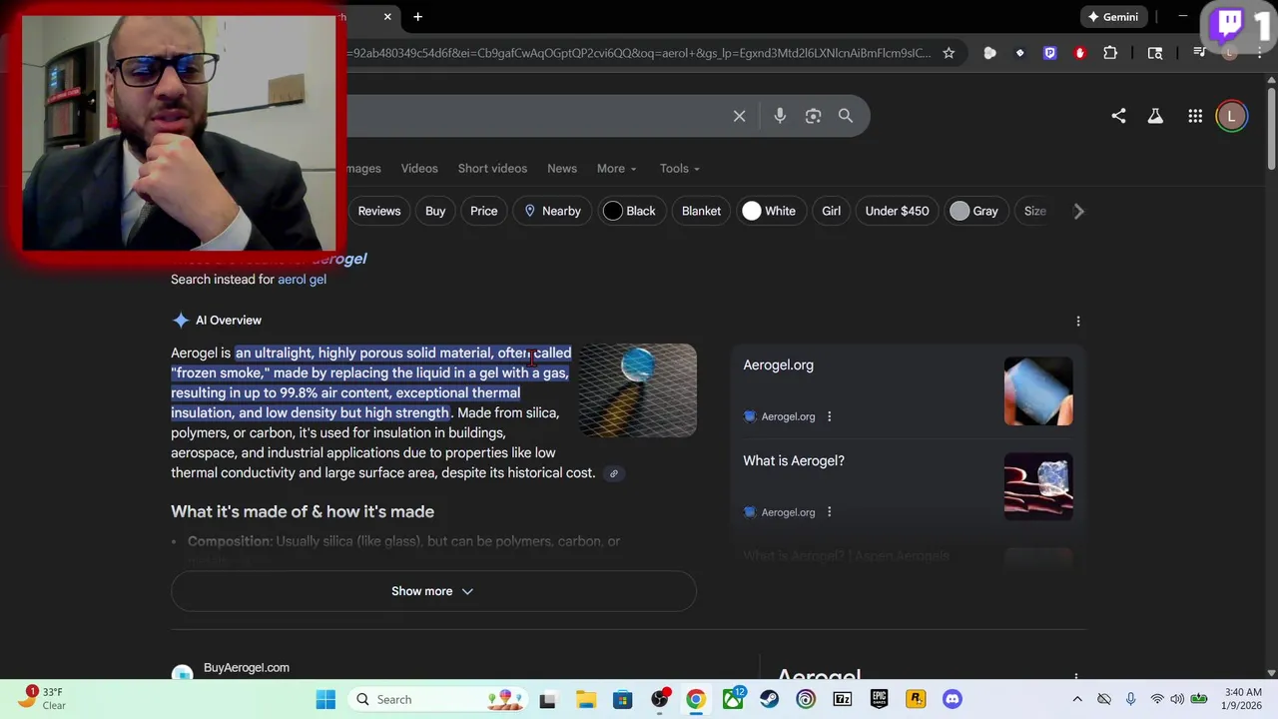
Task: Expand AI Overview with Show more
Action: (x=433, y=591)
